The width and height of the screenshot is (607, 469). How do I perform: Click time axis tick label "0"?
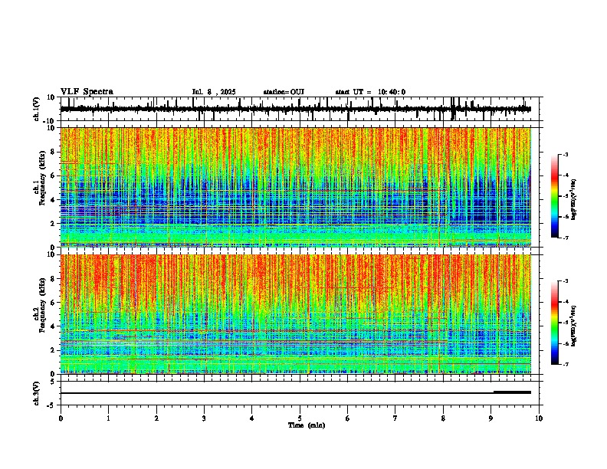[61, 418]
